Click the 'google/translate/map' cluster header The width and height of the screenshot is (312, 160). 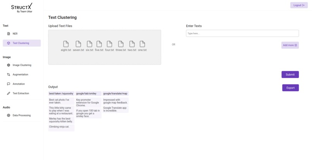coord(115,94)
